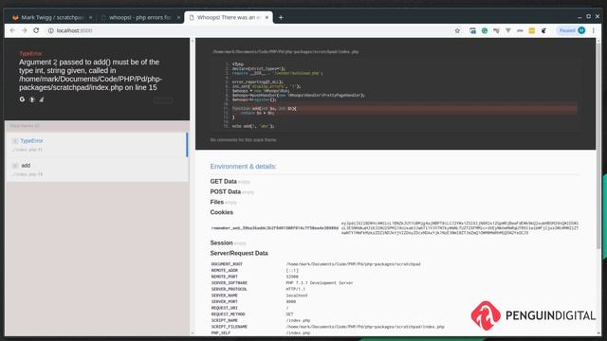Click the 'GET Data' label
Viewport: 607px width, 341px height.
coord(224,181)
